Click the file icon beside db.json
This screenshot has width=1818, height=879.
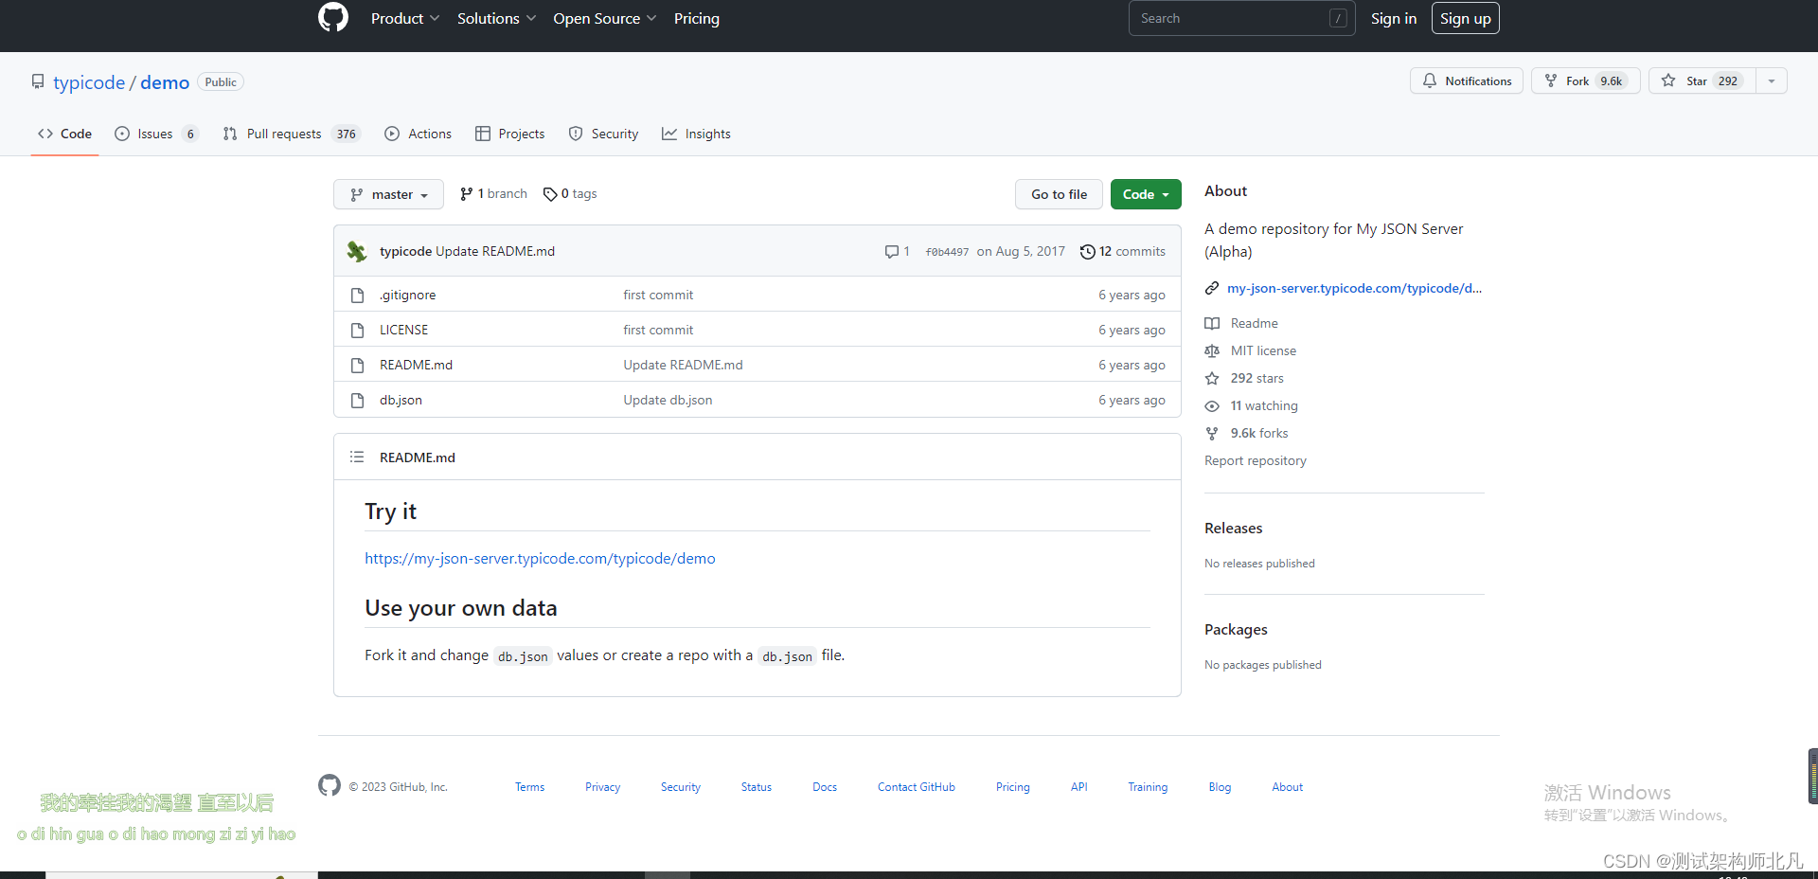pos(357,400)
